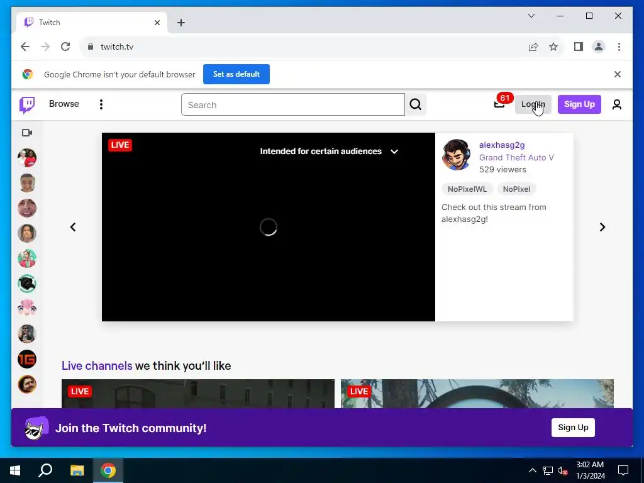Open the fourth sidebar channel avatar
Screen dimensions: 644x483
[x=27, y=234]
